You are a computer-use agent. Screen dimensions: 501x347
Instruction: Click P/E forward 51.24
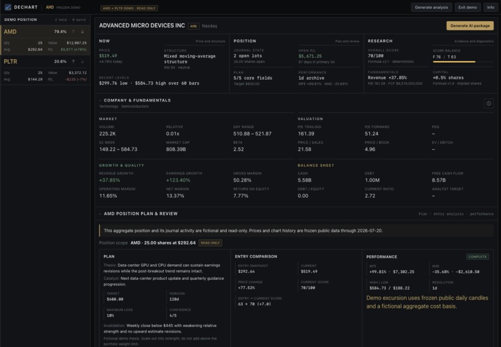coord(371,134)
